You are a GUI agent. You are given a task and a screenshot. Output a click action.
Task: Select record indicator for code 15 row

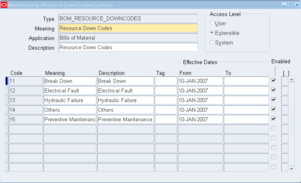click(6, 119)
